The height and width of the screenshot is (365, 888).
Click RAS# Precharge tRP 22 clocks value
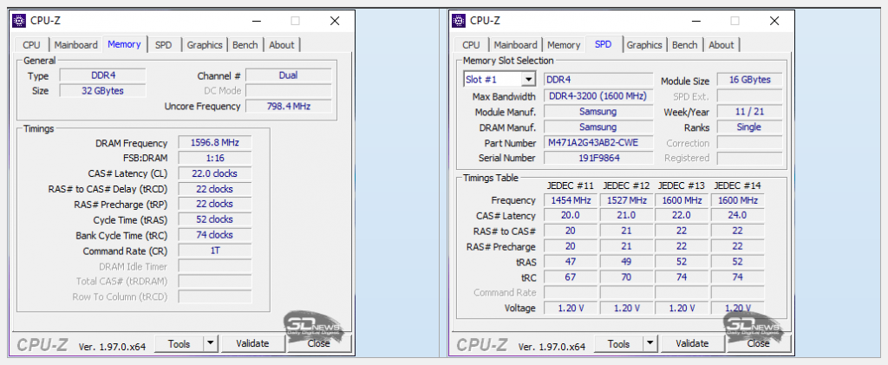[215, 204]
